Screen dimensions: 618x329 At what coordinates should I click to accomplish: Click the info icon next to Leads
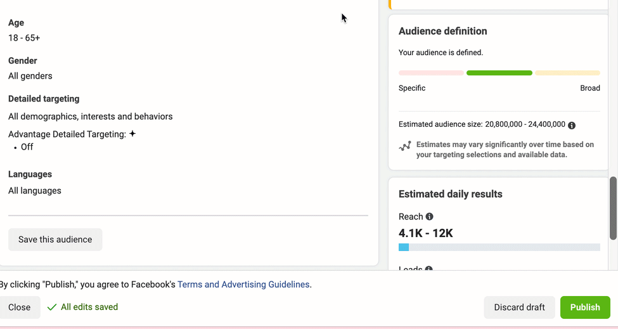(428, 269)
